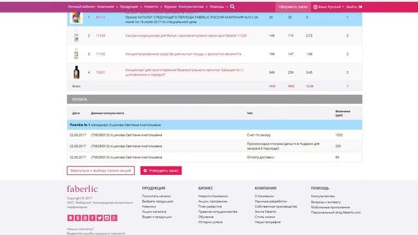Click footer link Полистать каталог
The height and width of the screenshot is (235, 418).
point(157,196)
